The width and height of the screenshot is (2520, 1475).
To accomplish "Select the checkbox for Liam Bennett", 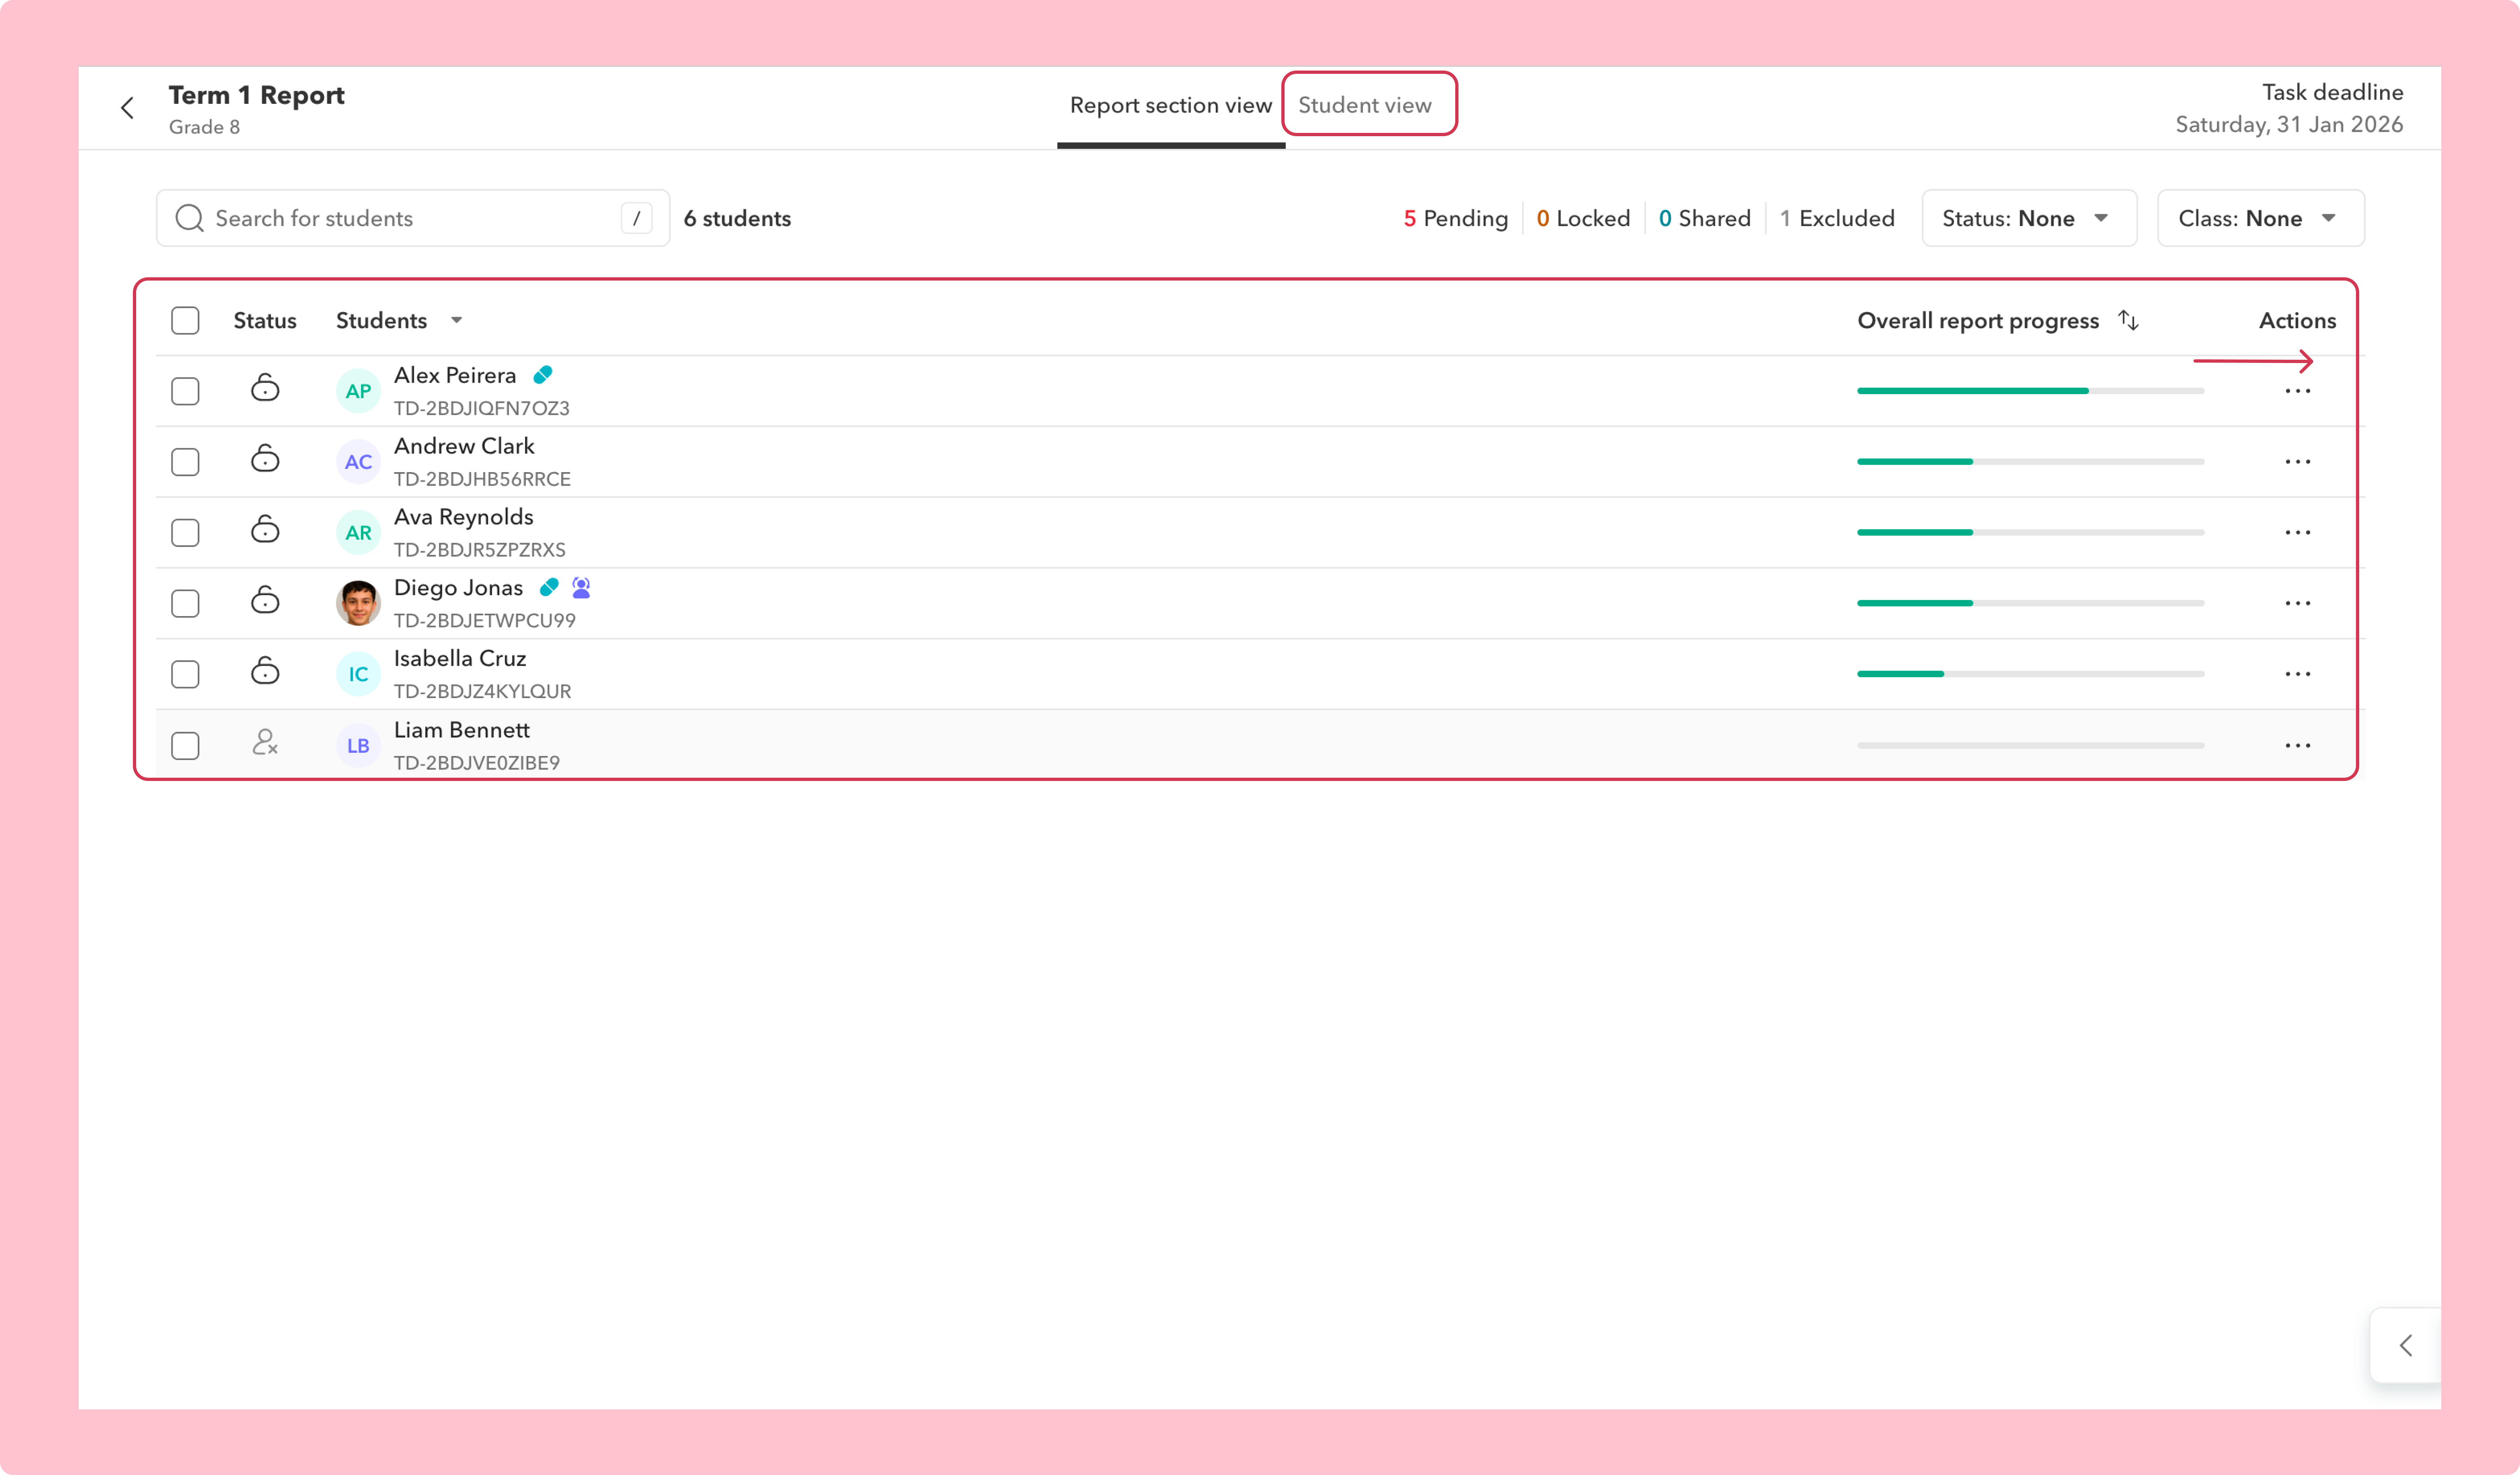I will tap(185, 746).
